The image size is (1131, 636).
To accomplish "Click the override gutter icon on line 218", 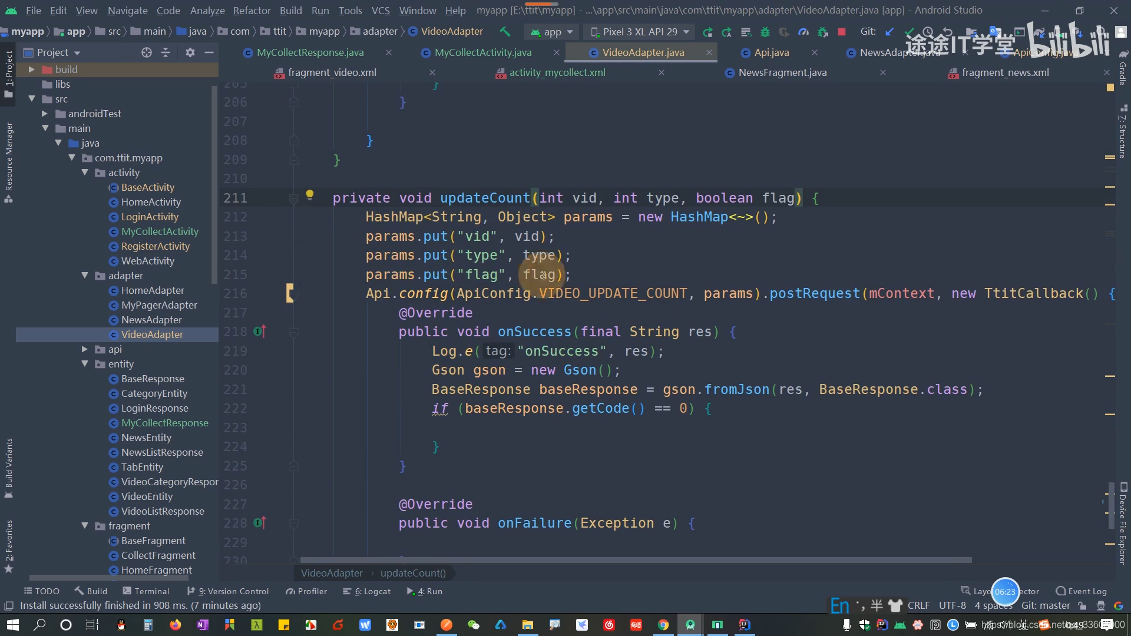I will tap(260, 332).
